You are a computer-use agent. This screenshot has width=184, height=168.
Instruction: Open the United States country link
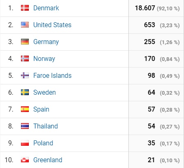[52, 25]
